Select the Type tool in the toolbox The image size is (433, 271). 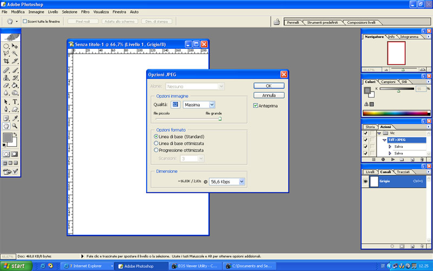pyautogui.click(x=15, y=101)
